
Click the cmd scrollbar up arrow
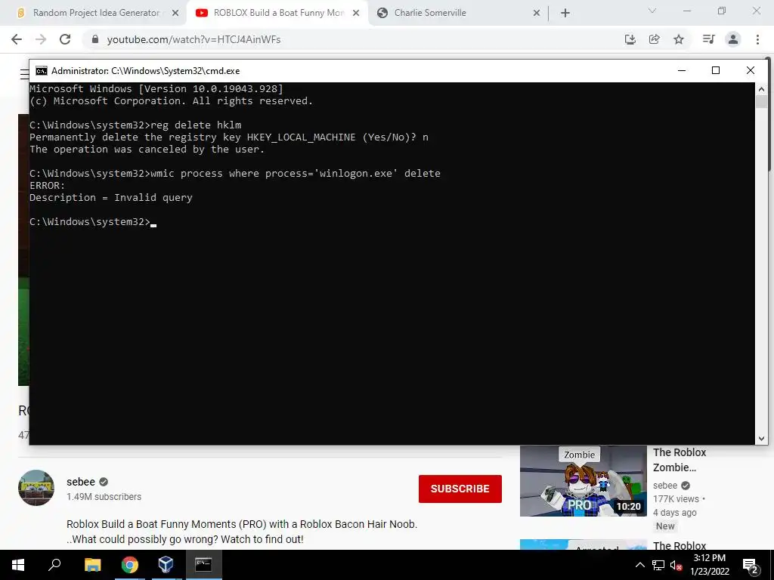761,89
